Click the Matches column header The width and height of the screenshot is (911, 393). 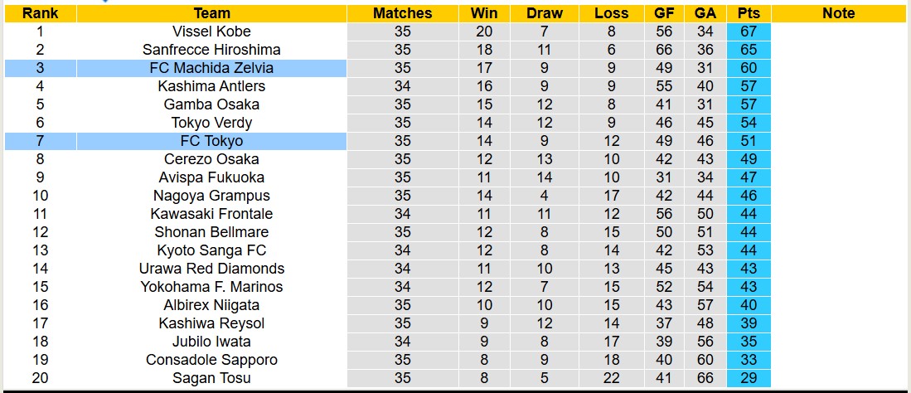(402, 13)
